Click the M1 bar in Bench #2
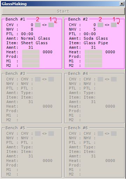This screenshot has width=126, height=179. (93, 61)
